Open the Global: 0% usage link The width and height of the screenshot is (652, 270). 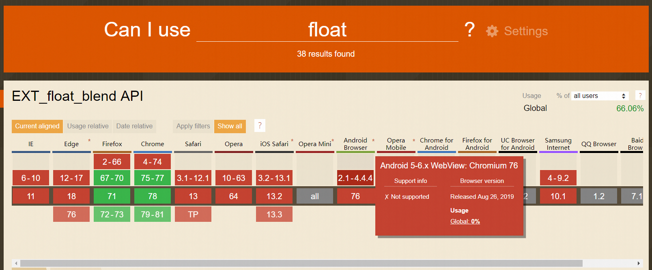465,221
